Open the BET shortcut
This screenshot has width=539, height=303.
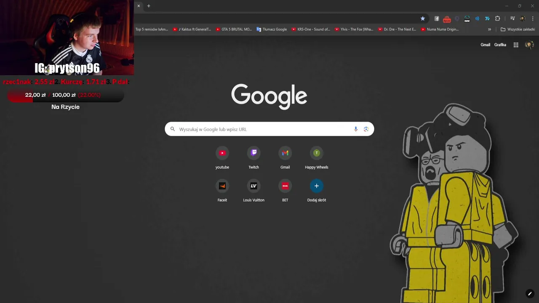(x=285, y=191)
